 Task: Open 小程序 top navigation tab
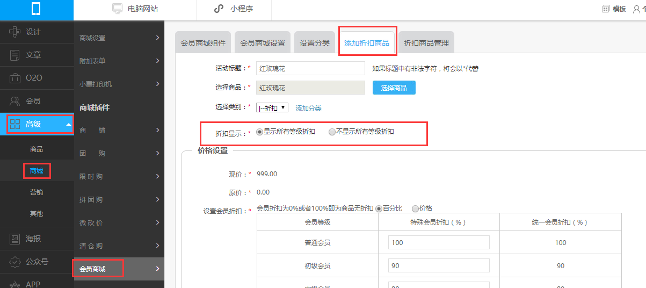click(x=234, y=9)
